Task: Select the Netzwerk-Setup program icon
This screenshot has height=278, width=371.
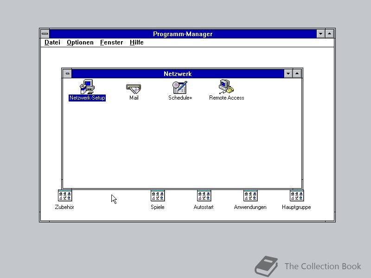Action: coord(87,87)
